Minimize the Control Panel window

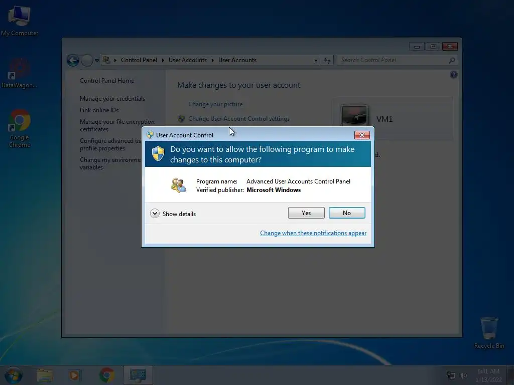[417, 47]
